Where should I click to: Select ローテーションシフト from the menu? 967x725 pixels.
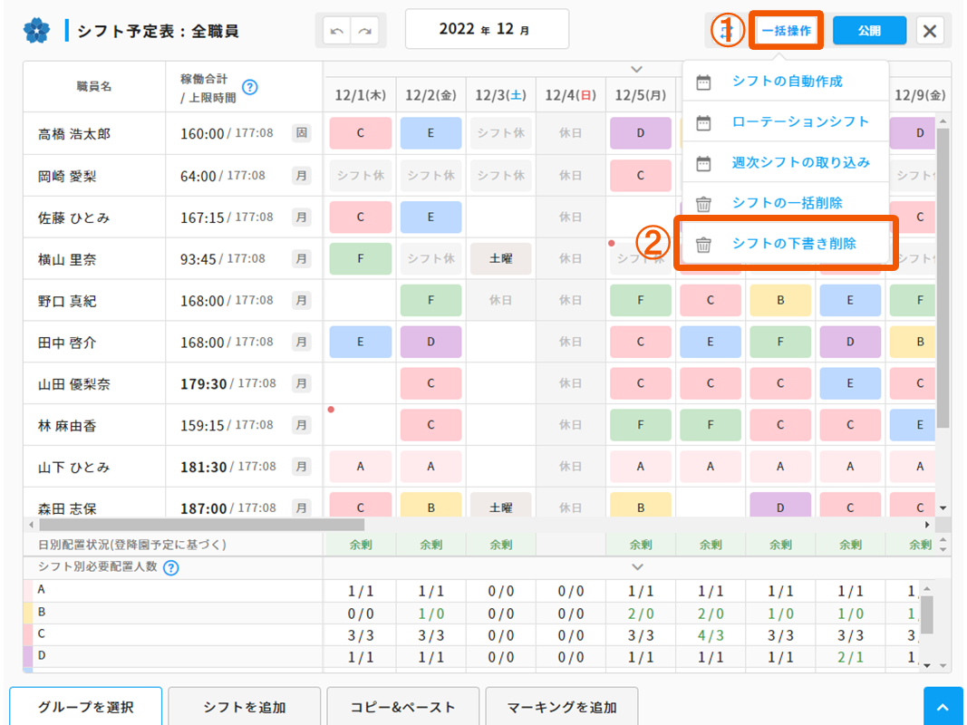(799, 121)
